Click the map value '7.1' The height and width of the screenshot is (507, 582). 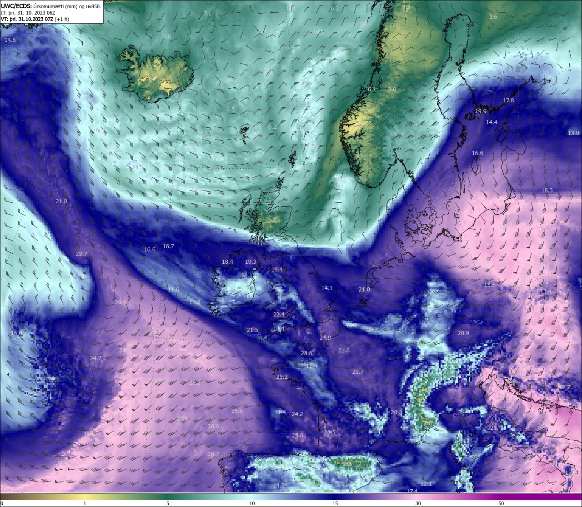click(x=207, y=14)
